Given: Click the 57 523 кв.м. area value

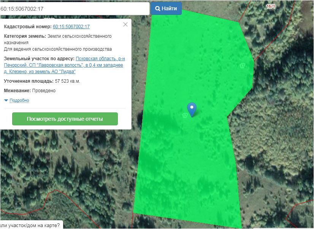Looking at the screenshot, I should pos(68,81).
